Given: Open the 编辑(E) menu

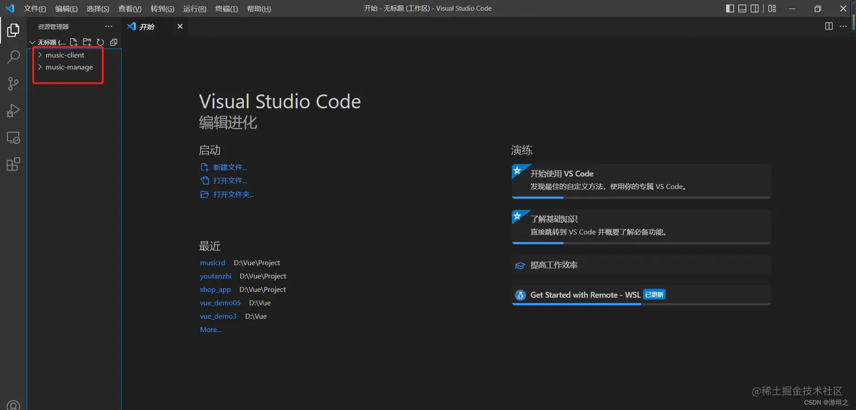Looking at the screenshot, I should pos(66,8).
